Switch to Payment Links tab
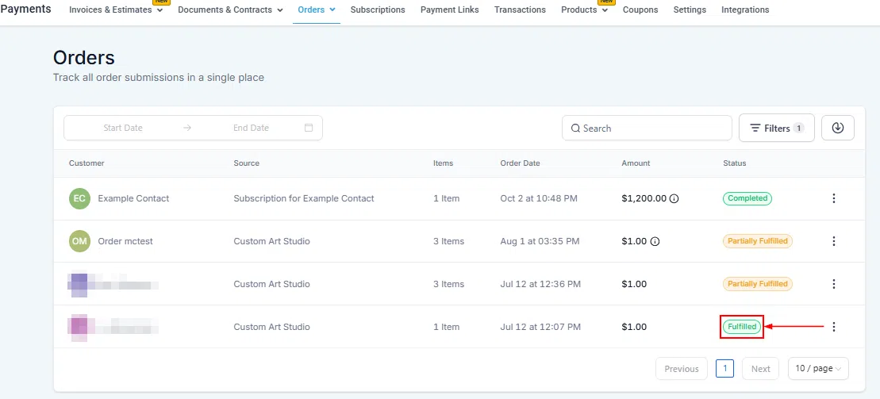The width and height of the screenshot is (880, 399). click(x=450, y=10)
